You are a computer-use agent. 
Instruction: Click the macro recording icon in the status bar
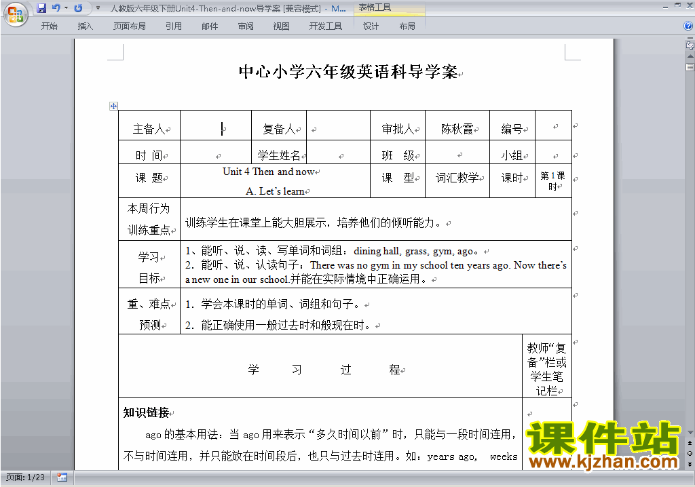click(x=62, y=478)
